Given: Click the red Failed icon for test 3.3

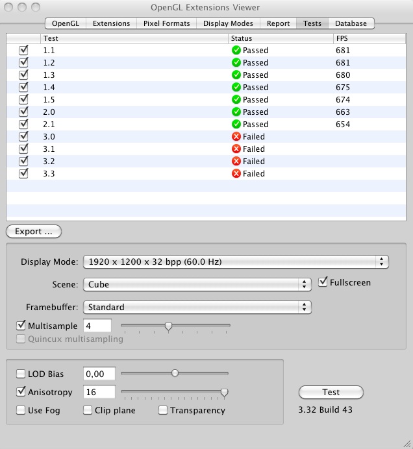Looking at the screenshot, I should [236, 173].
